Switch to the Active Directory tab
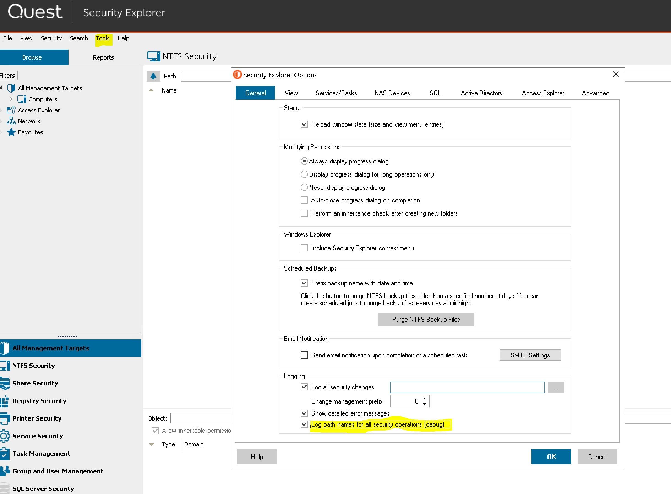This screenshot has height=494, width=671. point(481,93)
